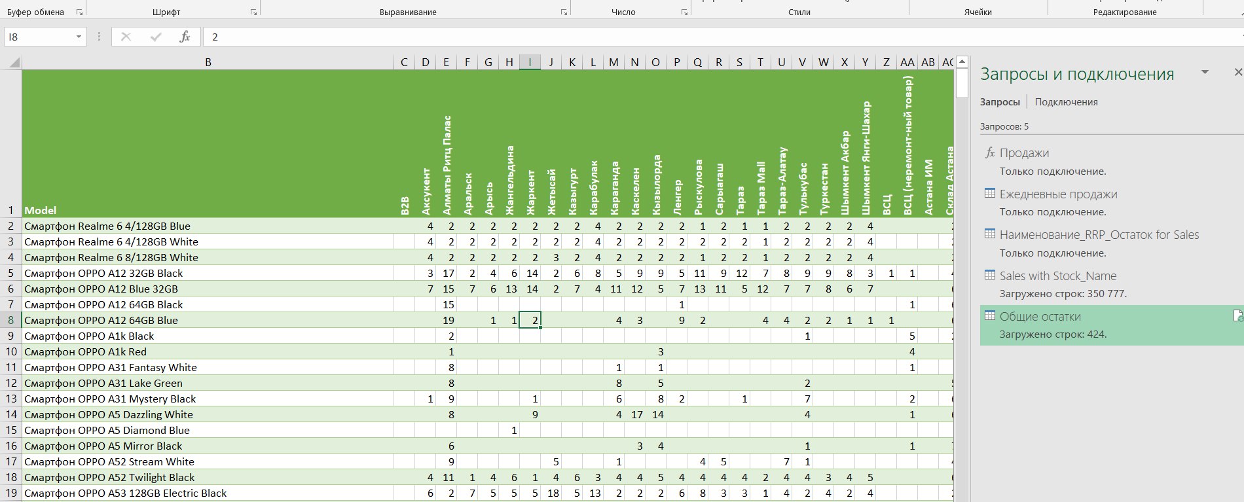The height and width of the screenshot is (502, 1244).
Task: Click the vertical scrollbar thumb
Action: pos(962,83)
